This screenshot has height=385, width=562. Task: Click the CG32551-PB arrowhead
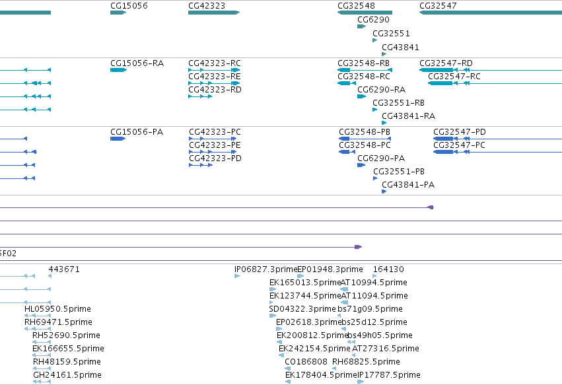[375, 178]
